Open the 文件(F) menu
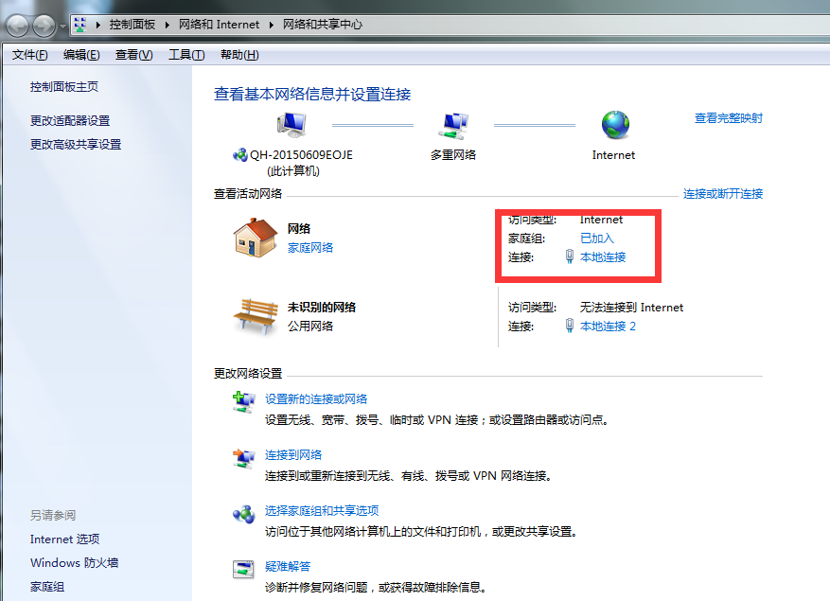Image resolution: width=830 pixels, height=601 pixels. 30,55
